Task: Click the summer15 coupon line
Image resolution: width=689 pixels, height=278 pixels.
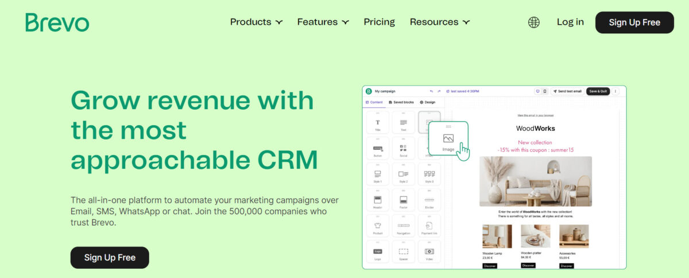Action: pyautogui.click(x=536, y=150)
